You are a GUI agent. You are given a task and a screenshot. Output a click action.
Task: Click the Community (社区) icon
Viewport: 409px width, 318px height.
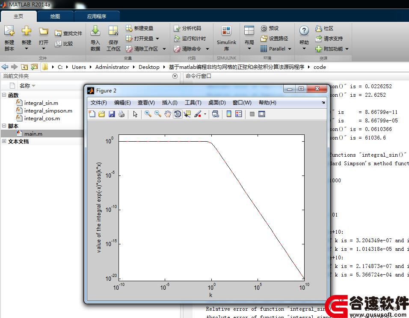pyautogui.click(x=318, y=28)
